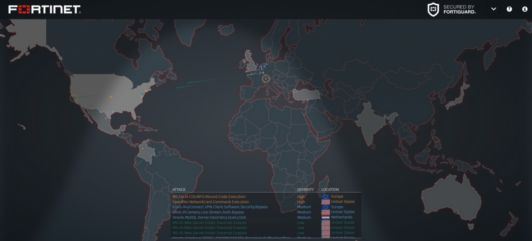Image resolution: width=532 pixels, height=241 pixels.
Task: Click the orange ring marker on US west coast
Action: coord(74,98)
